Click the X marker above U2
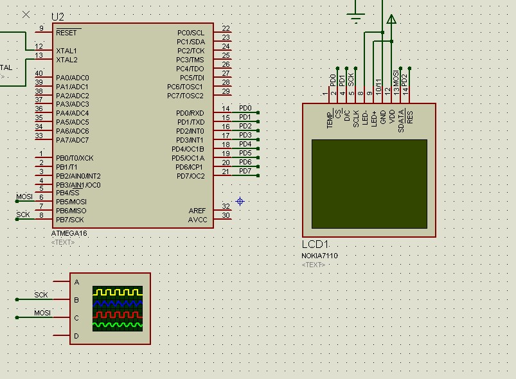The width and height of the screenshot is (516, 379). 26,15
